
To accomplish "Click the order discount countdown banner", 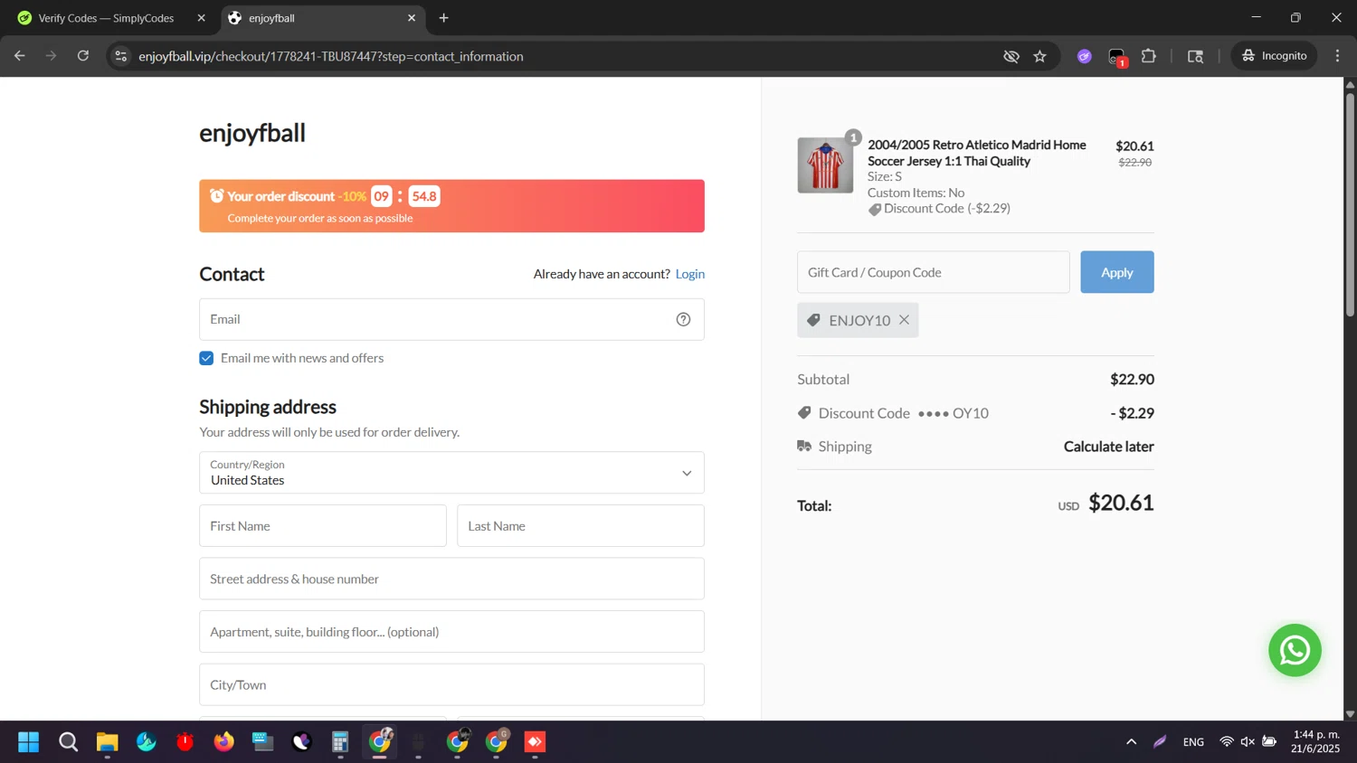I will click(x=451, y=206).
